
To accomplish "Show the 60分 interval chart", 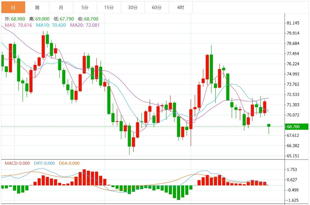I will pyautogui.click(x=157, y=7).
